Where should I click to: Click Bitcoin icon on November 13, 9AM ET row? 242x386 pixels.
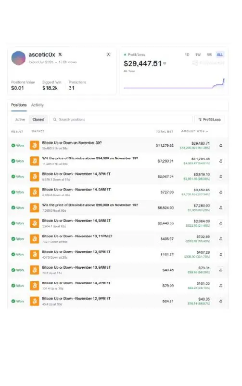(35, 270)
